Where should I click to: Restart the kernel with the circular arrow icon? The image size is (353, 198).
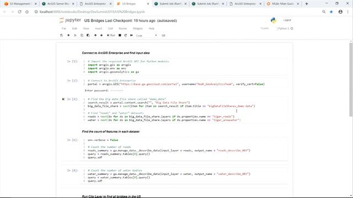click(126, 35)
